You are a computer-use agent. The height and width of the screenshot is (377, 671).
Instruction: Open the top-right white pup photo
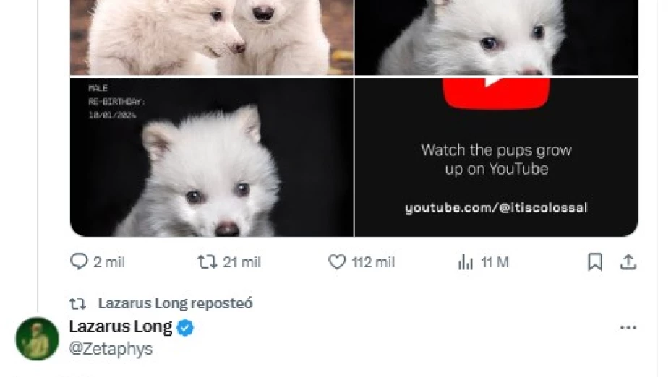496,36
